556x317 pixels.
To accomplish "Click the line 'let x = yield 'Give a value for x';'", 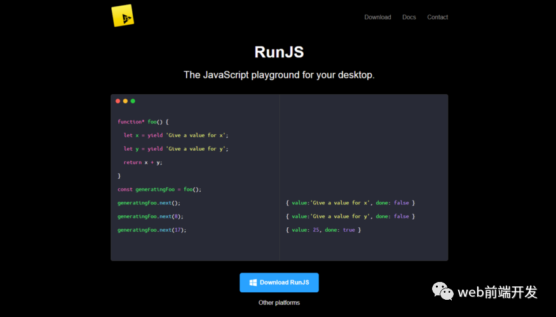I will [x=176, y=135].
